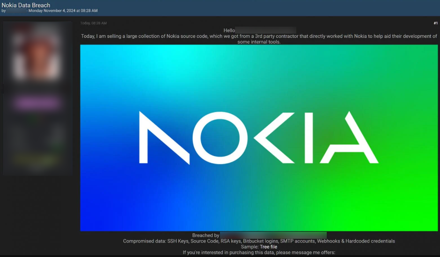440x257 pixels.
Task: Click the redacted username after "Hello"
Action: (265, 30)
